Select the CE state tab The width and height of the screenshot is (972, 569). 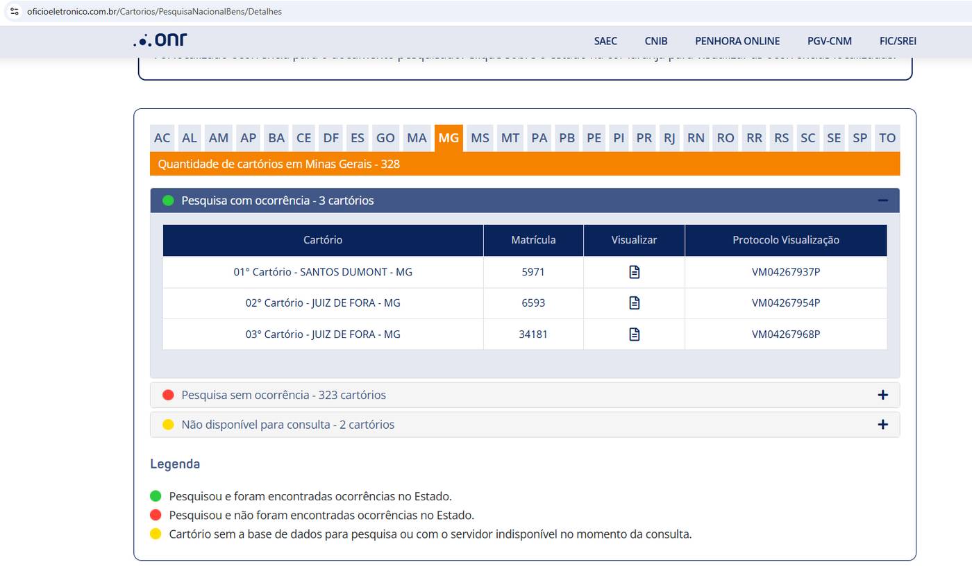coord(304,138)
